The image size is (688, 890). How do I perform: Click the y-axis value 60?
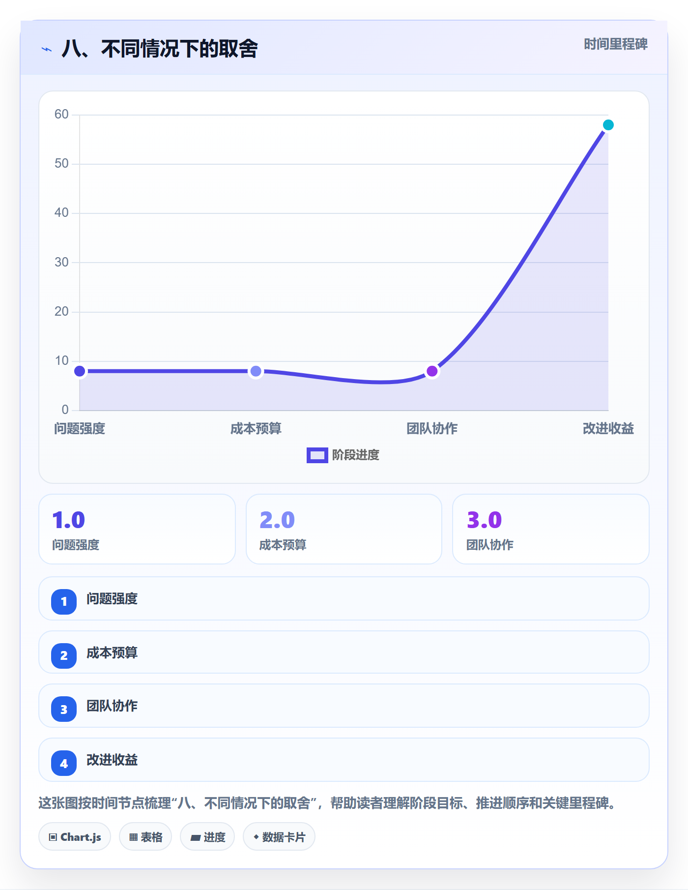click(x=61, y=115)
